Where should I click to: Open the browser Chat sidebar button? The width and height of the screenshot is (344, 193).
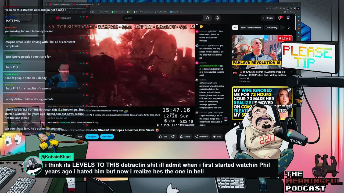[297, 8]
